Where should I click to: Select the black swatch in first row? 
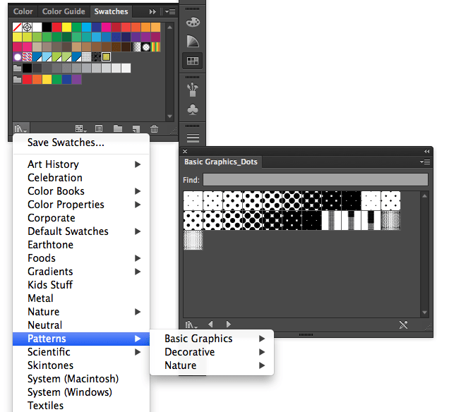47,28
